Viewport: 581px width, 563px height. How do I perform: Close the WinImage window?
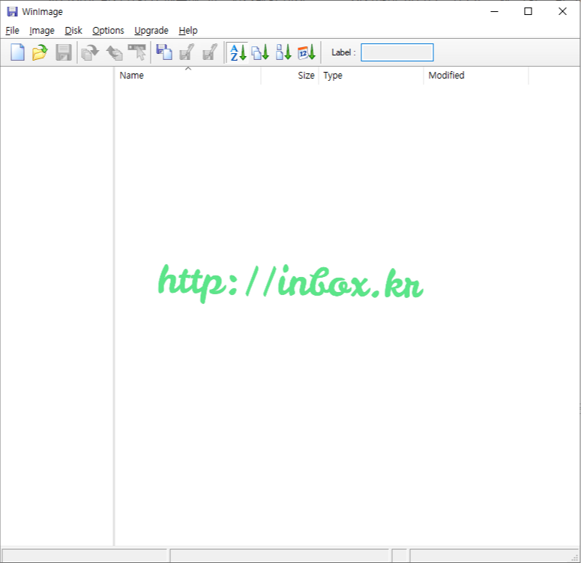pos(562,11)
